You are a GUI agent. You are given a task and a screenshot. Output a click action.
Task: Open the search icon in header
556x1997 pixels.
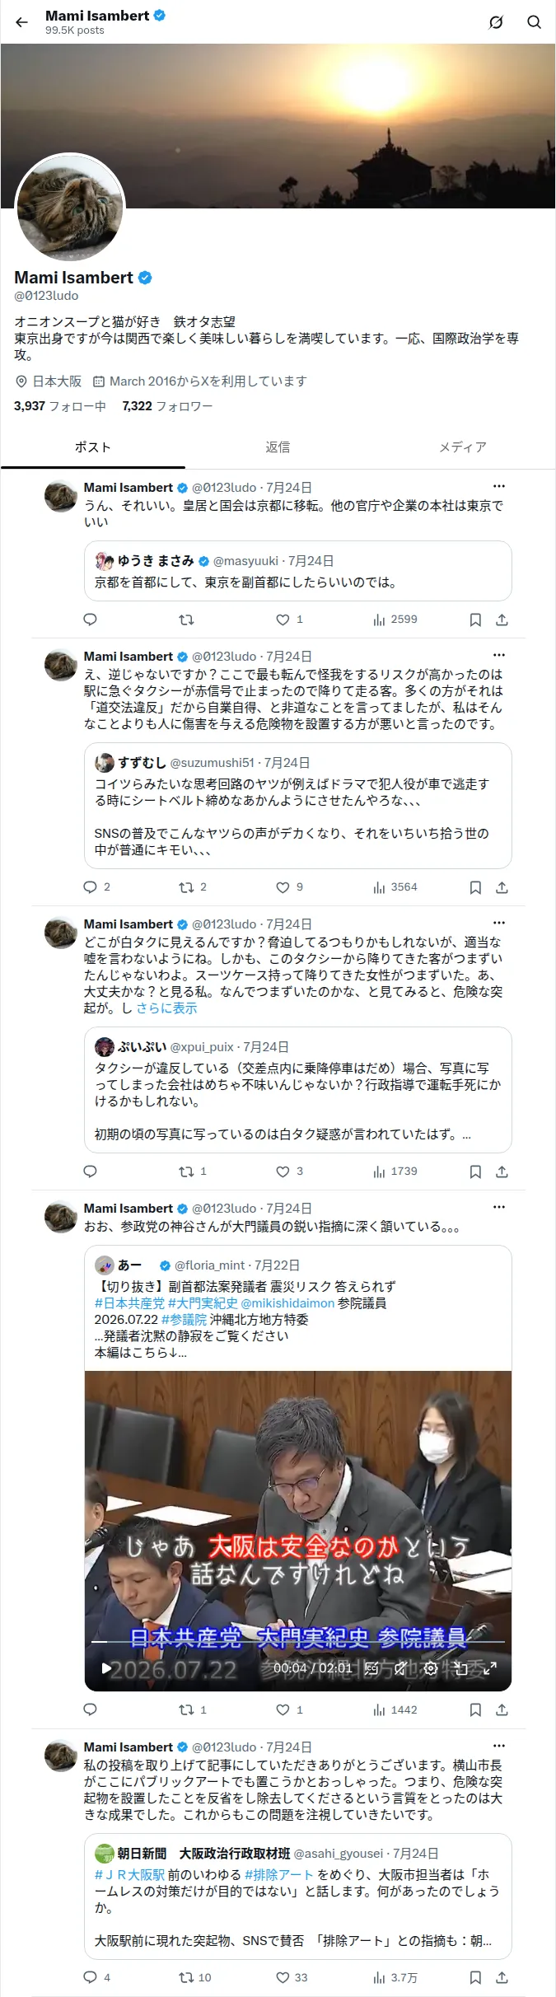coord(535,22)
